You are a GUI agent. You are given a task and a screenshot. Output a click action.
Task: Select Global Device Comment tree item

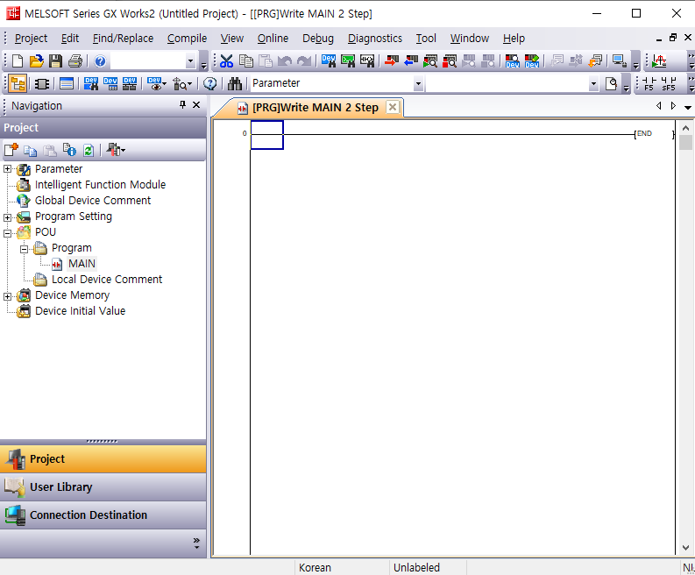(x=93, y=201)
